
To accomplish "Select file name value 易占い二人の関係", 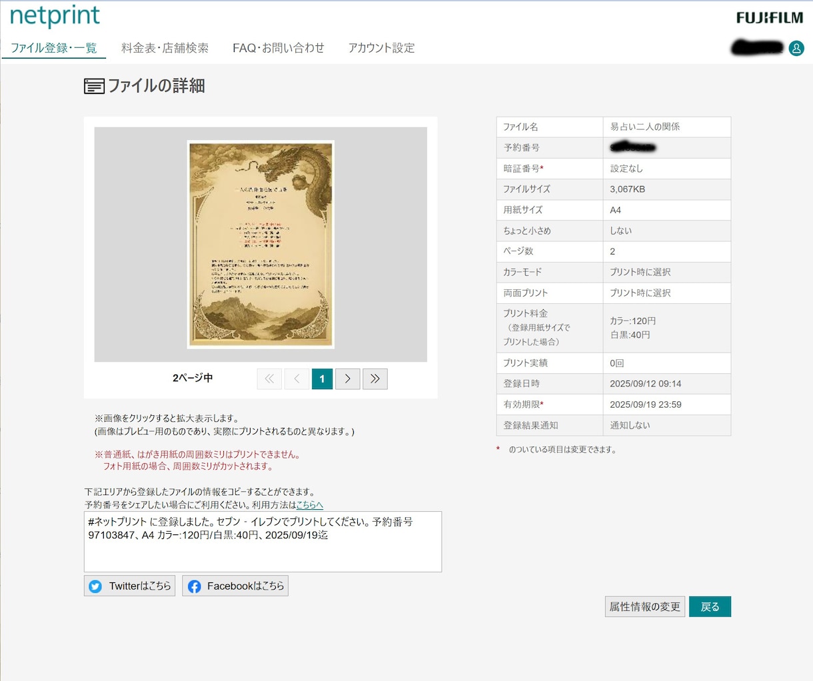I will pos(645,127).
